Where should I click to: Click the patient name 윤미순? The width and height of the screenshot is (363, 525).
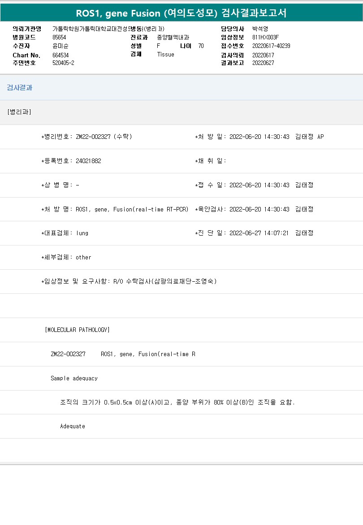(x=60, y=46)
